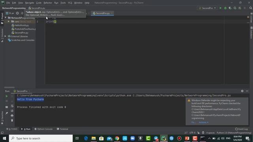Click the collapse all icon in Project panel
The width and height of the screenshot is (253, 142).
[x=22, y=13]
